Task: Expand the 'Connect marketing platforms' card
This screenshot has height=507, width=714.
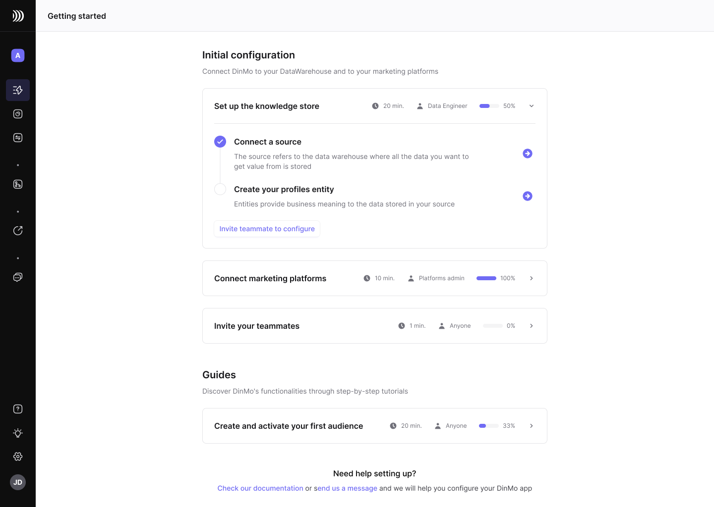Action: 532,278
